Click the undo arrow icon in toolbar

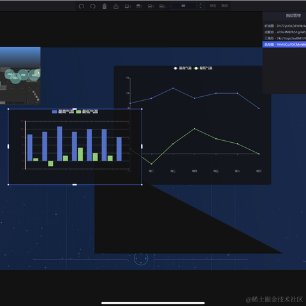coord(81,6)
